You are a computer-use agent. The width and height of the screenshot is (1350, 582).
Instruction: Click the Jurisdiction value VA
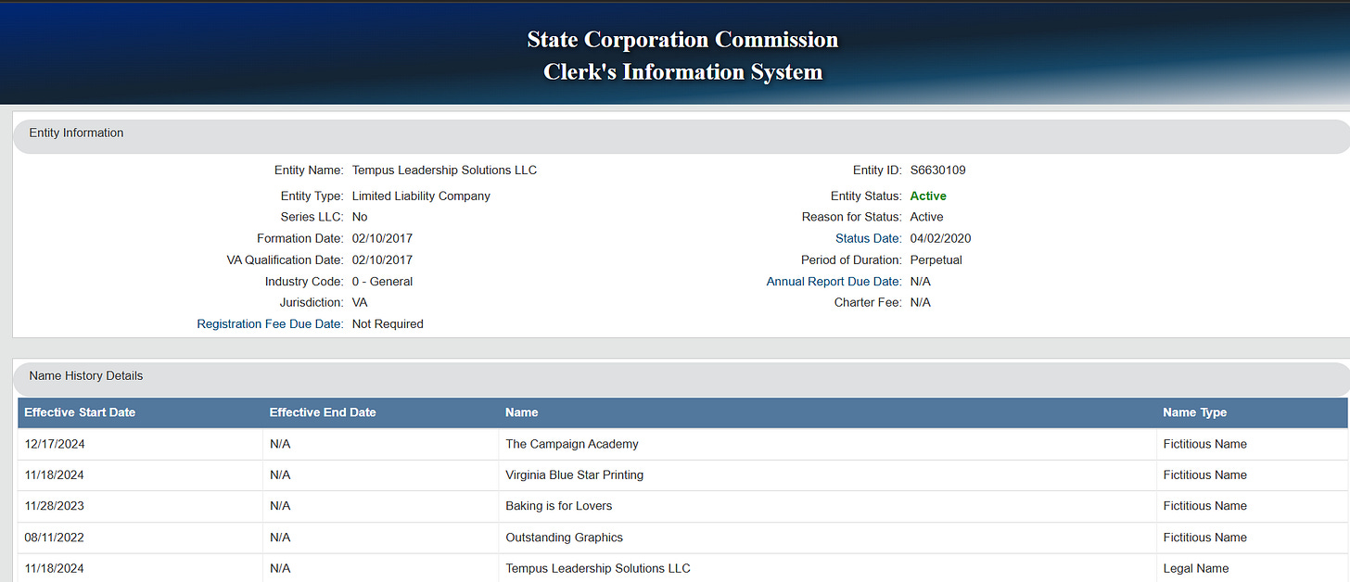coord(360,303)
